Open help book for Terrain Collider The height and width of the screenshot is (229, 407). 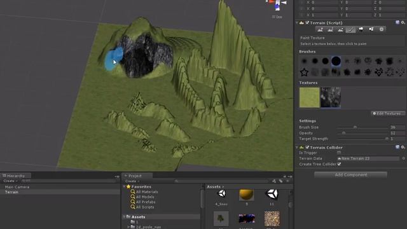click(x=397, y=147)
